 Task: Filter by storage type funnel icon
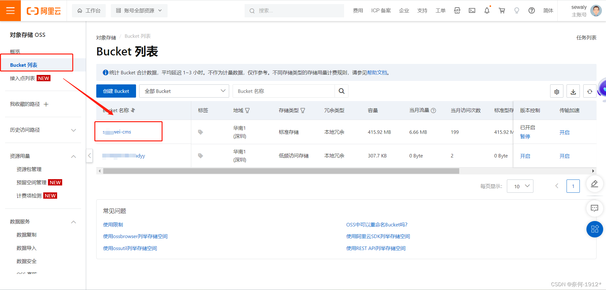tap(303, 111)
